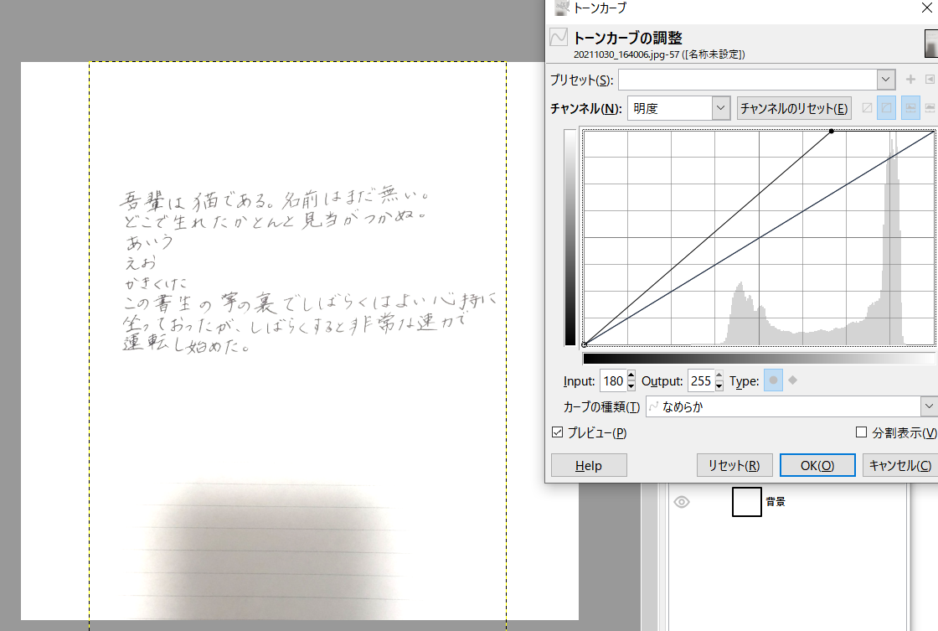Image resolution: width=938 pixels, height=631 pixels.
Task: Toggle perceptual curve editing icon
Action: point(887,107)
